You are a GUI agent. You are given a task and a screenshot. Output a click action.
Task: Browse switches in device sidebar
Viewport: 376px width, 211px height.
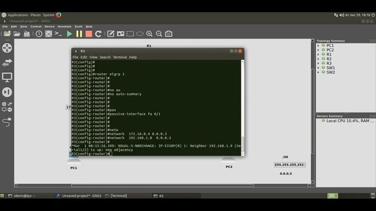[x=7, y=63]
